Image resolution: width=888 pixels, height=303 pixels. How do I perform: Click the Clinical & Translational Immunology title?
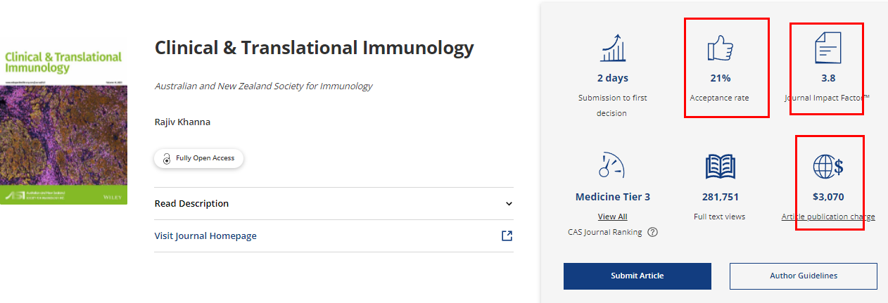click(x=314, y=48)
